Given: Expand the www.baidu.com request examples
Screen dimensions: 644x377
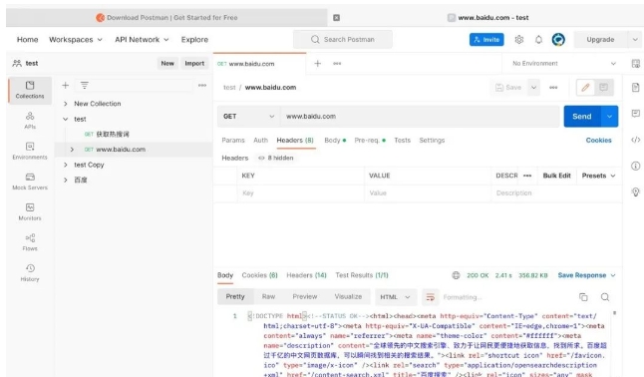Looking at the screenshot, I should pyautogui.click(x=72, y=150).
